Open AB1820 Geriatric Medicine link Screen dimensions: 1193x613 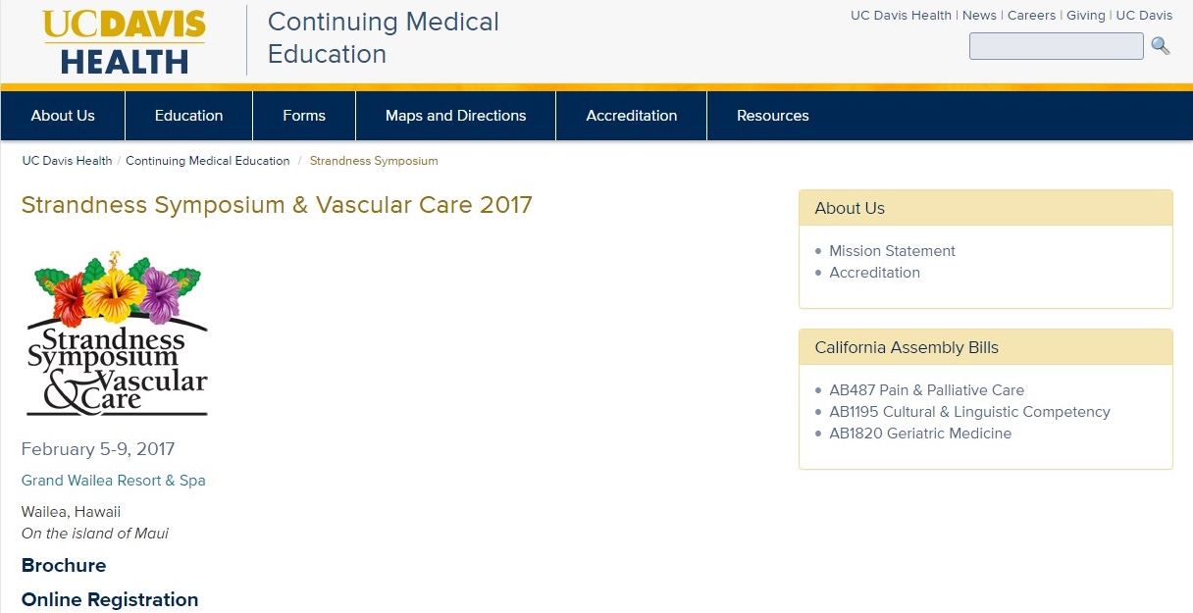tap(920, 434)
